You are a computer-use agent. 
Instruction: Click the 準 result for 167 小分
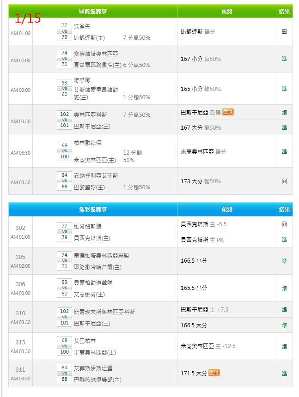tap(284, 59)
